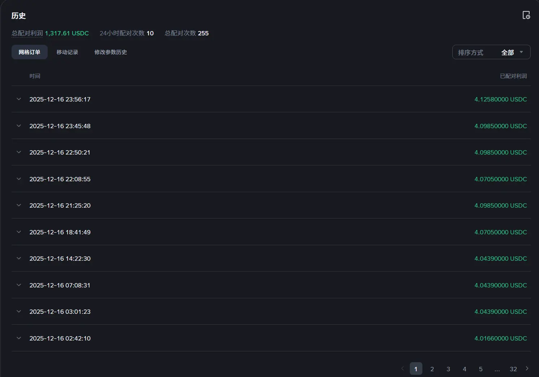Go to next page arrow
539x377 pixels.
tap(527, 368)
